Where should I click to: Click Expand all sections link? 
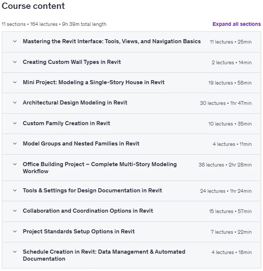tap(237, 24)
